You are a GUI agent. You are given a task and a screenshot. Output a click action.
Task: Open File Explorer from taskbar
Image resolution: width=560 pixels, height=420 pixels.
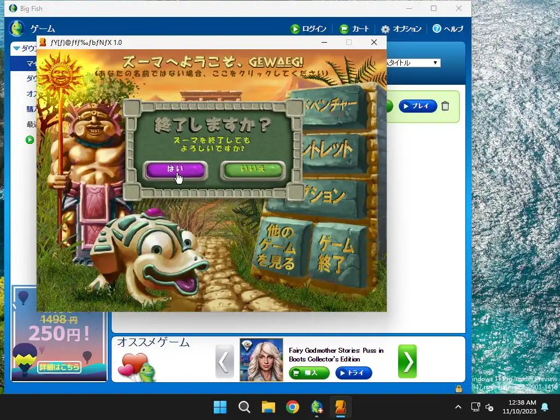(268, 407)
